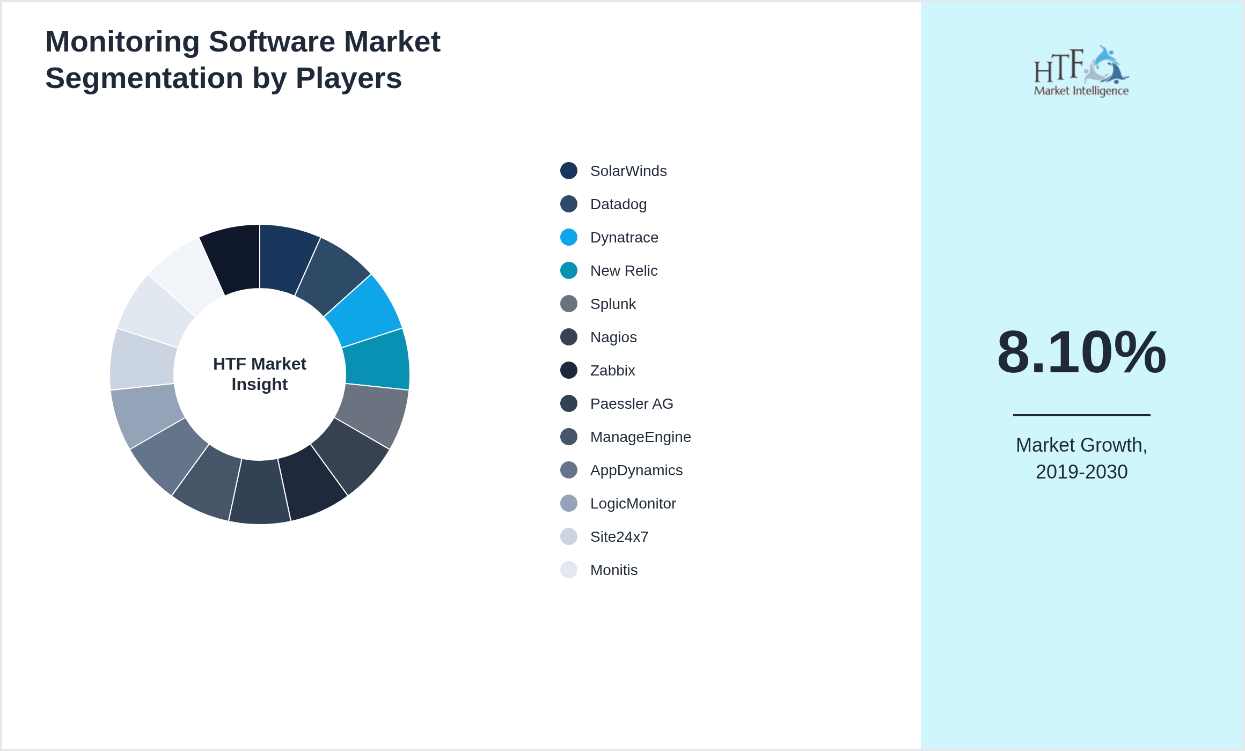Select the Market Growth 2019-2030 label
This screenshot has height=751, width=1245.
click(1082, 459)
